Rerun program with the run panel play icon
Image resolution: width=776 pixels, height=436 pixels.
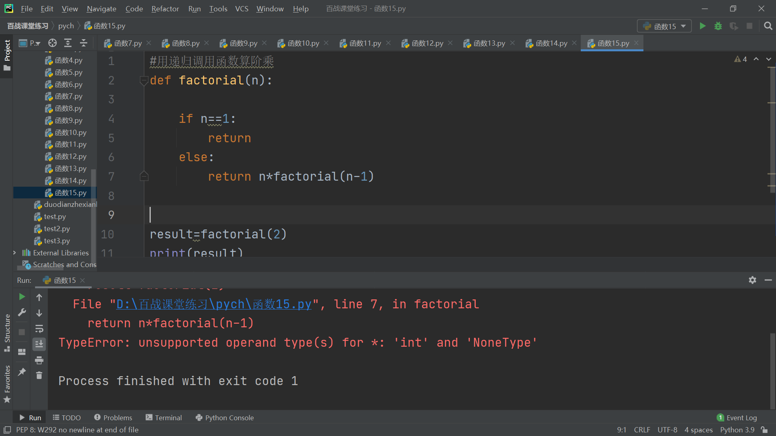tap(22, 297)
